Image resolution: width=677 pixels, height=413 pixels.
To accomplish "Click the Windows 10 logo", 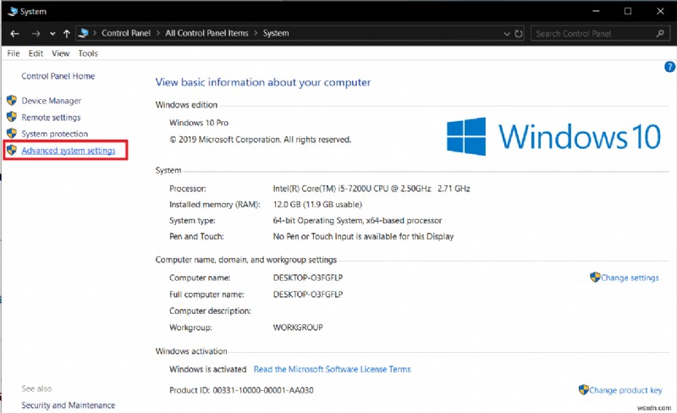I will [x=554, y=137].
